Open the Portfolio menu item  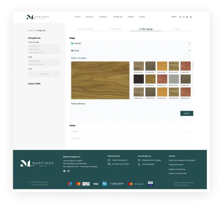(131, 17)
